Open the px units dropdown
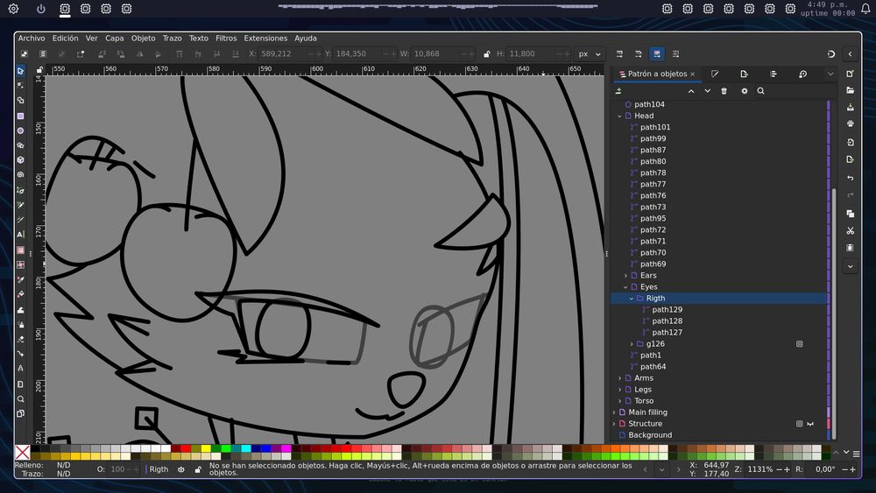Image resolution: width=876 pixels, height=493 pixels. click(x=590, y=54)
